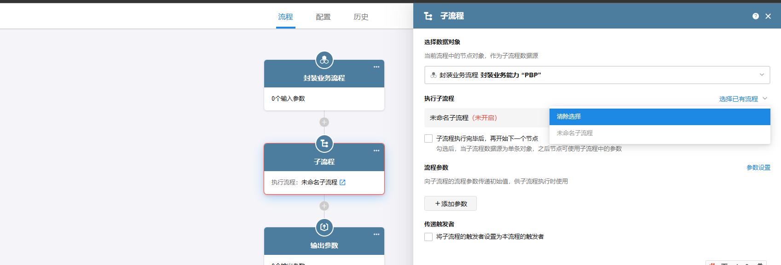Open the 封装业务流程 node three-dot menu
The height and width of the screenshot is (265, 781).
tap(376, 67)
